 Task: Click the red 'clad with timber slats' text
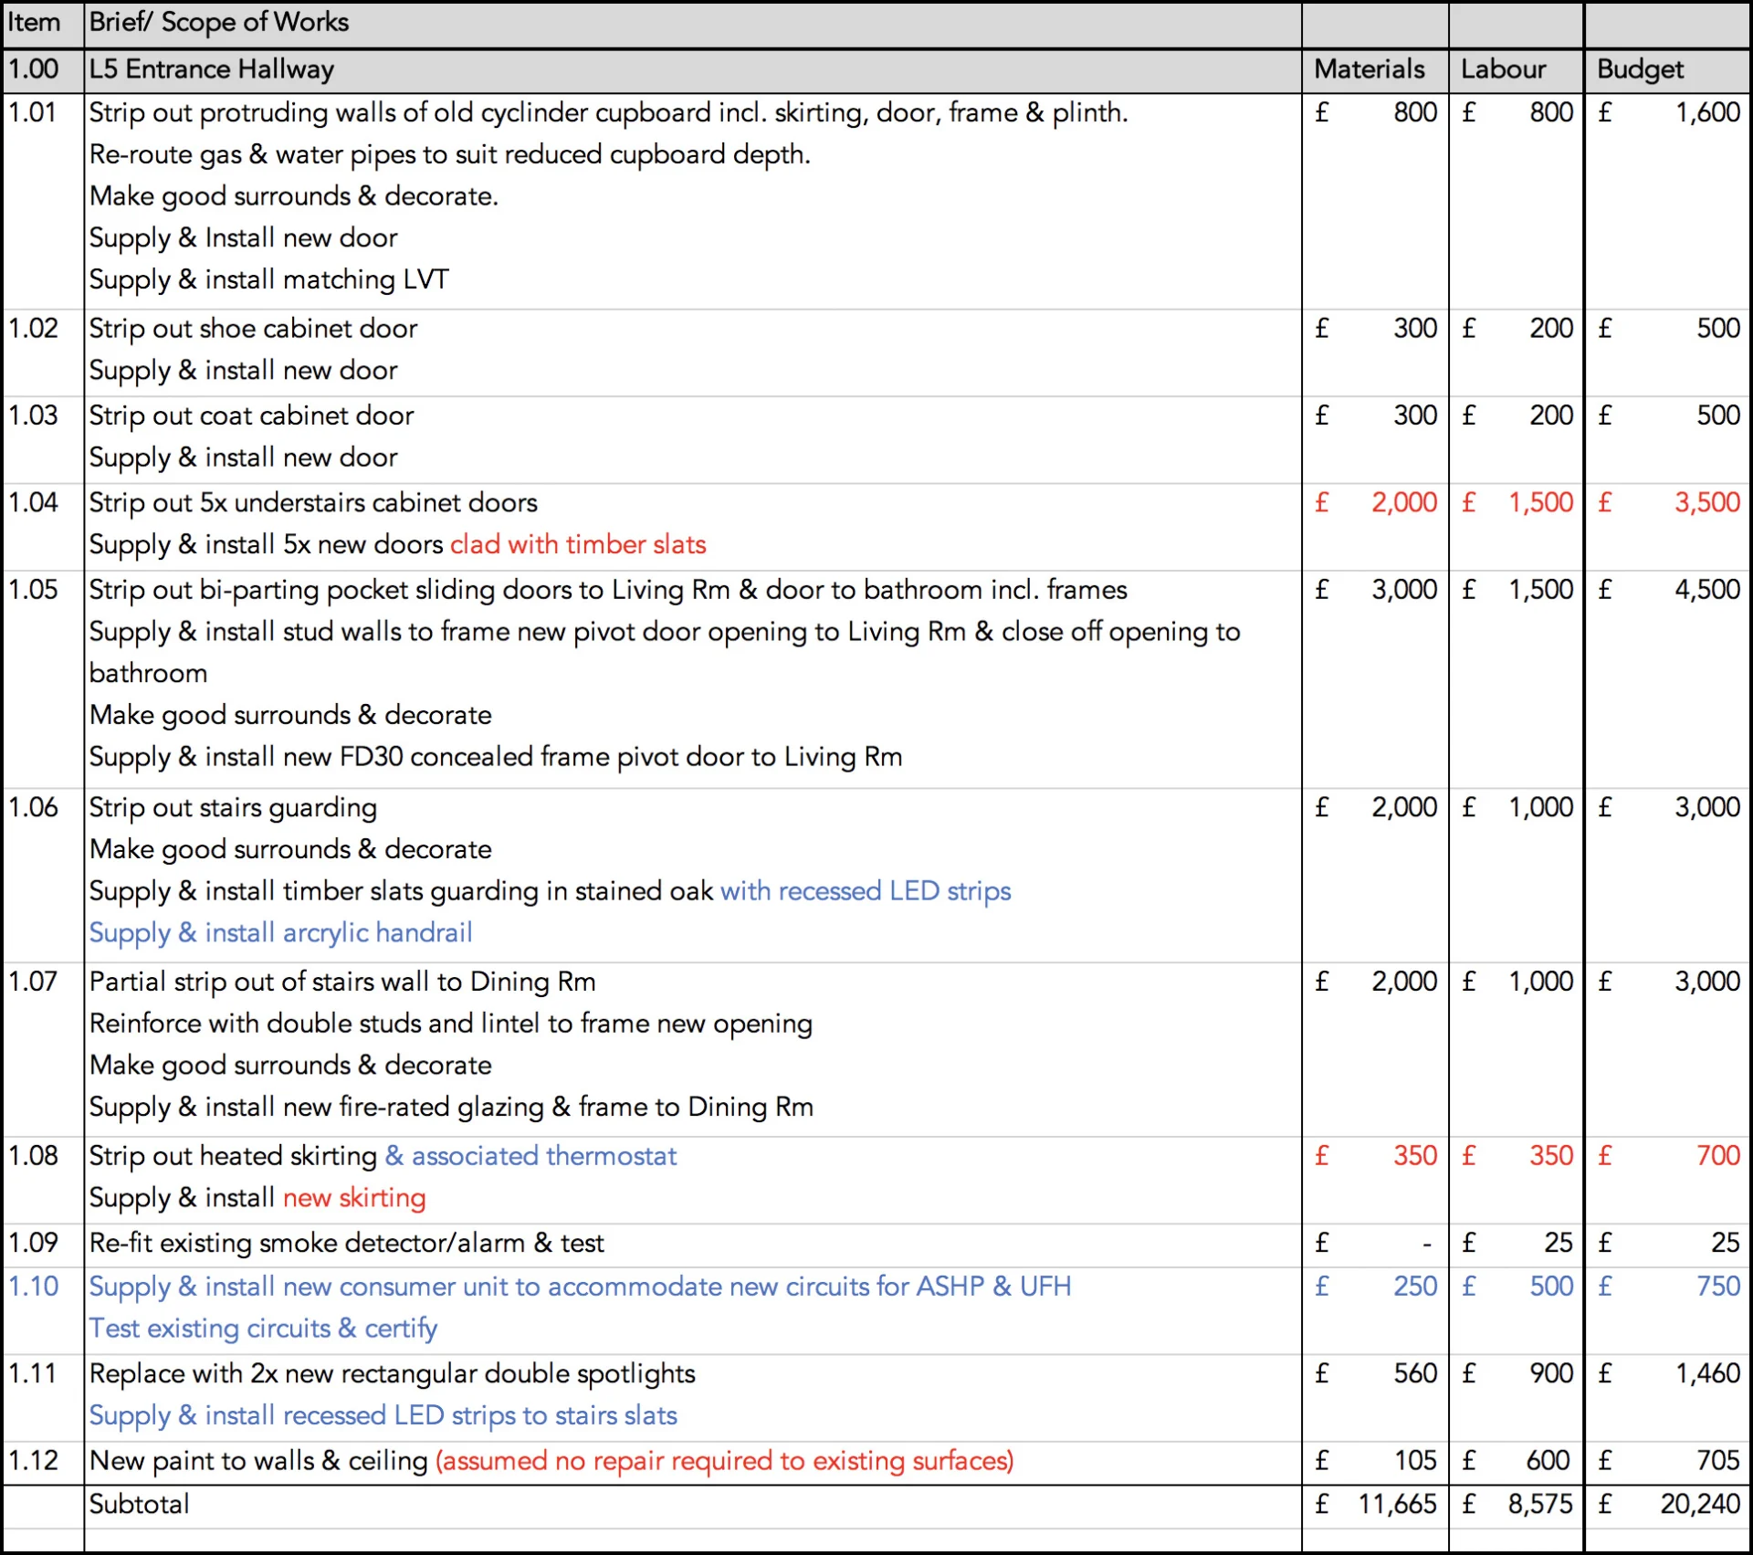[578, 545]
